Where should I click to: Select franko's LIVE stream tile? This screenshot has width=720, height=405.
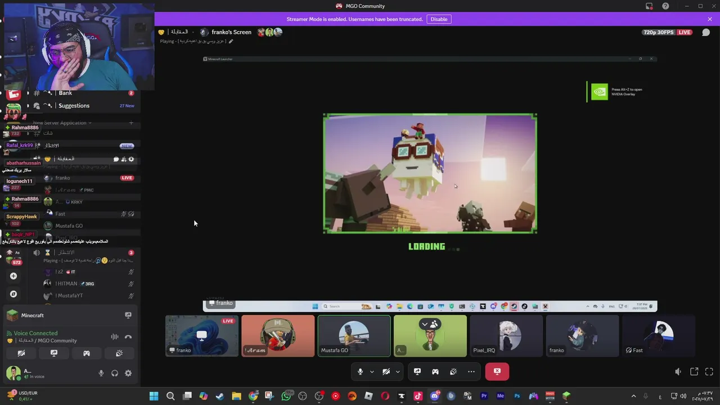[x=202, y=336]
